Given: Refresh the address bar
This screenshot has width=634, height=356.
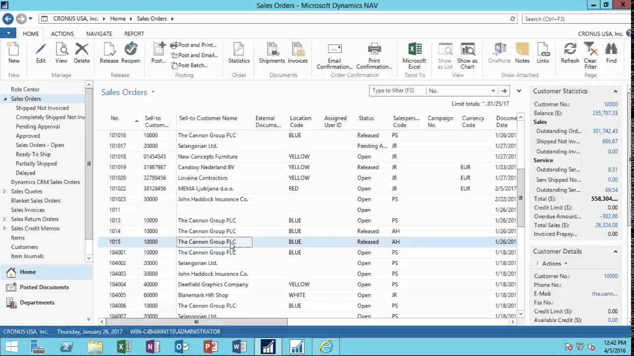Looking at the screenshot, I should tap(513, 19).
